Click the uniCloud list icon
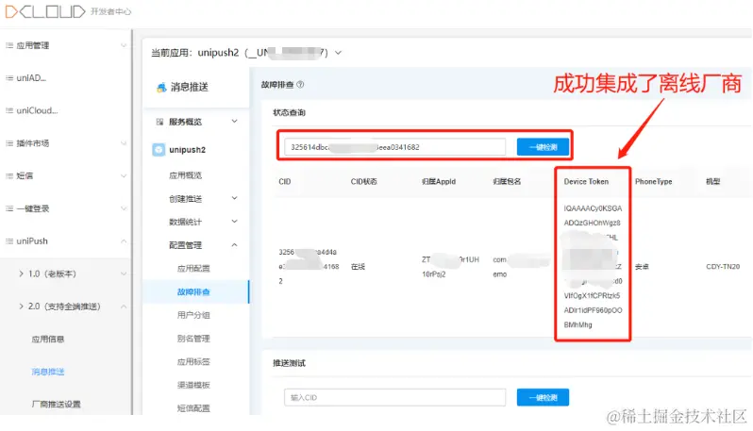The width and height of the screenshot is (753, 431). [x=9, y=111]
